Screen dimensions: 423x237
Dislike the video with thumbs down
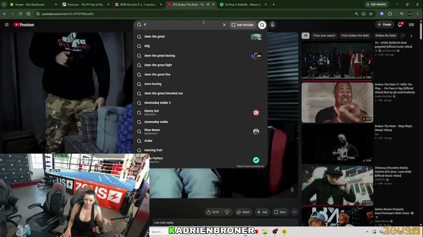pyautogui.click(x=227, y=212)
